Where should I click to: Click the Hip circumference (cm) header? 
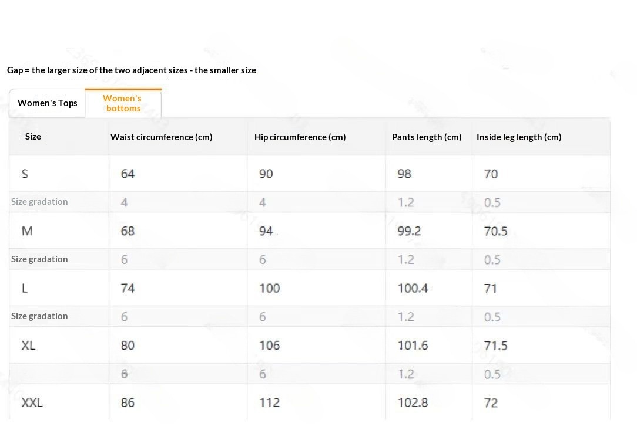tap(300, 137)
